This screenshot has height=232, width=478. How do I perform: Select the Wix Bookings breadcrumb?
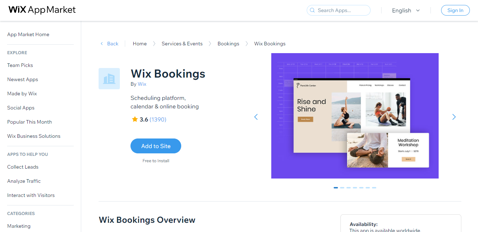tap(270, 44)
